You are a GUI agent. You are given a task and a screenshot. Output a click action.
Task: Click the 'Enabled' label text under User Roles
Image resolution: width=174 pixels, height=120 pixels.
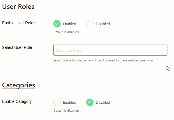coord(70,24)
